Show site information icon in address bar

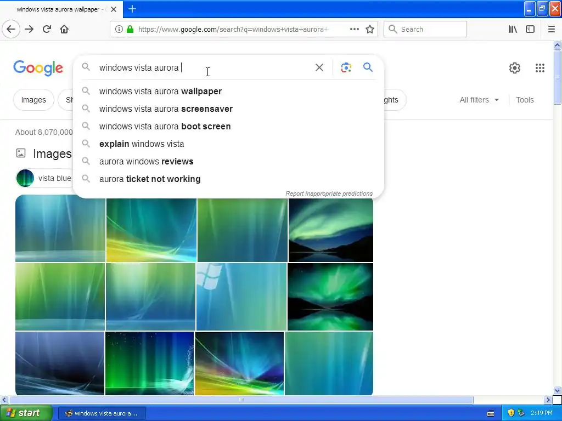point(119,30)
